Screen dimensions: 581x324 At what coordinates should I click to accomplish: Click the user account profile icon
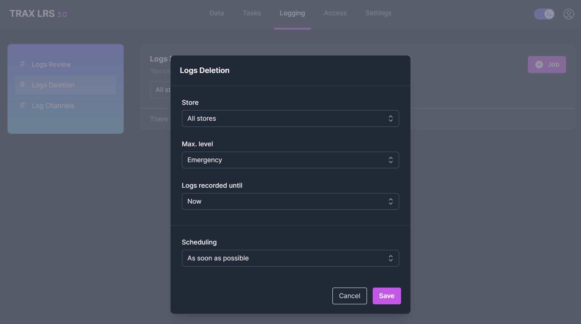point(569,14)
